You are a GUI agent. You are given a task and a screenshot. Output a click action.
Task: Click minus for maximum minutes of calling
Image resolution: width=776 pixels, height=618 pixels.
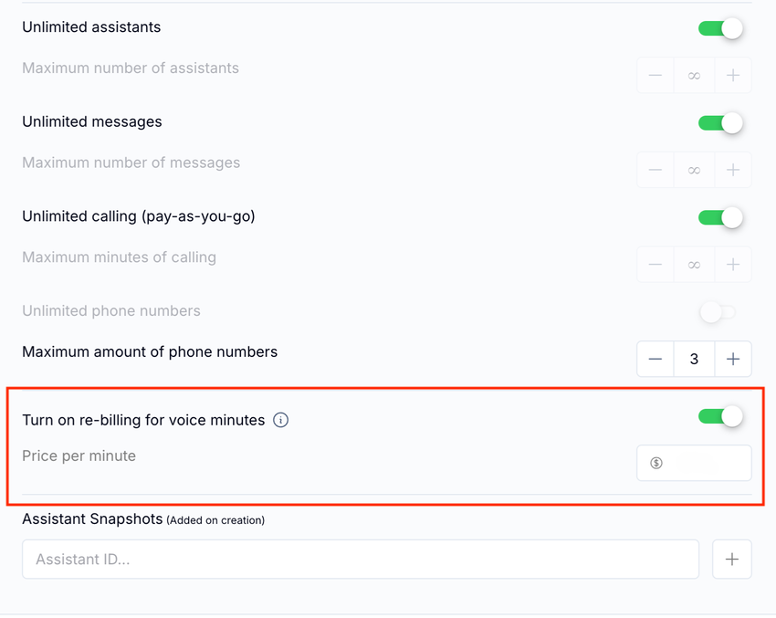[x=655, y=265]
